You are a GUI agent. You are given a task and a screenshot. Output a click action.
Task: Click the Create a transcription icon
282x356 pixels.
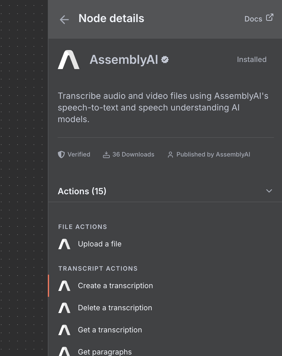click(64, 286)
